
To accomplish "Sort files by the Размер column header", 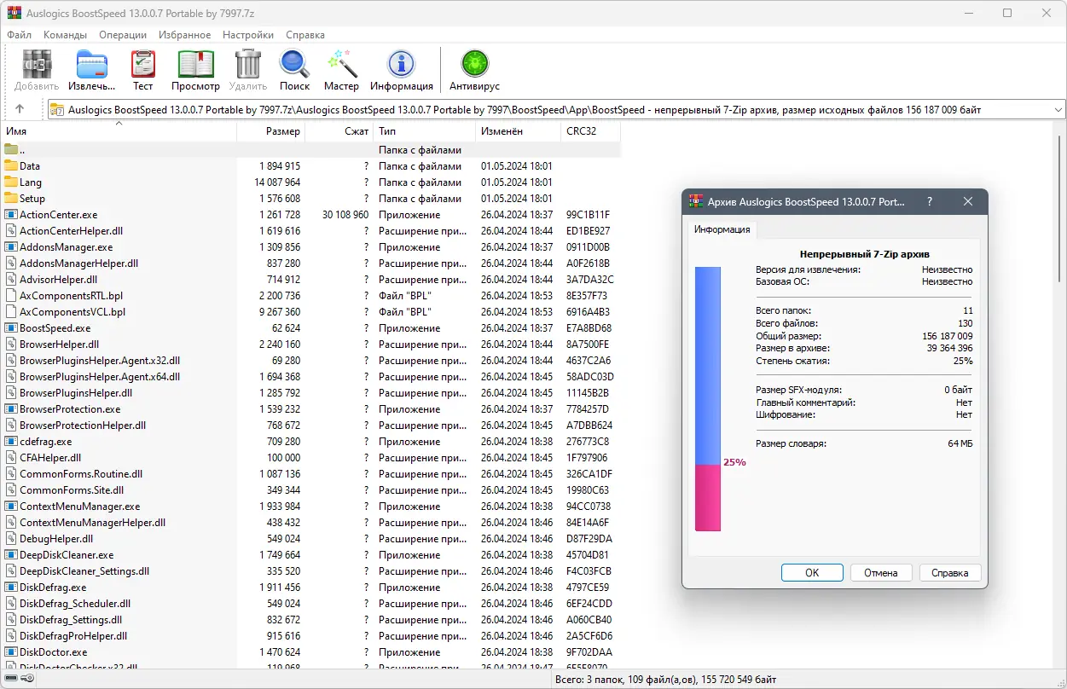I will click(x=270, y=131).
